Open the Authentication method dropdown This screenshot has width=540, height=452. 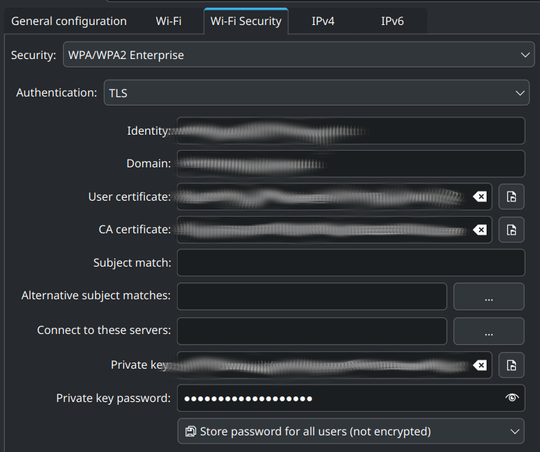coord(317,92)
